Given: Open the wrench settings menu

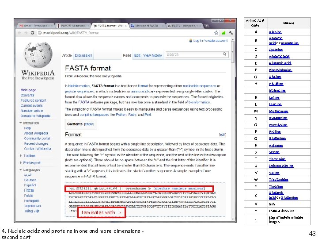Looking at the screenshot, I should (231, 33).
